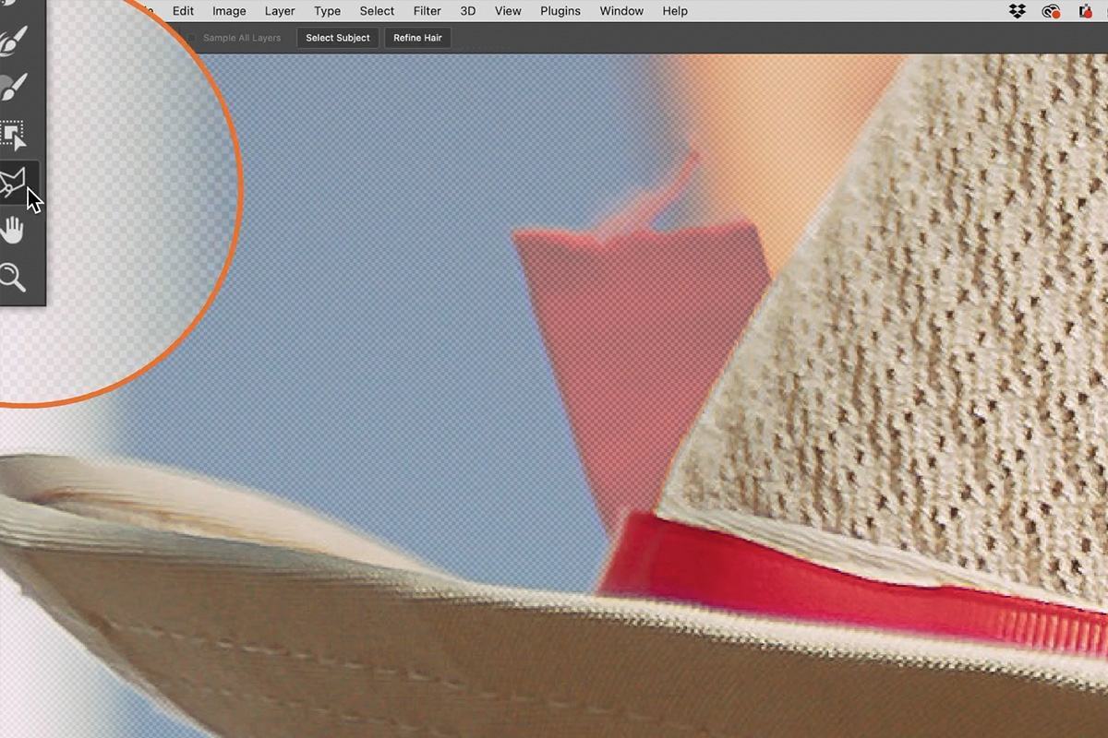1108x738 pixels.
Task: Open the Help menu
Action: tap(675, 11)
